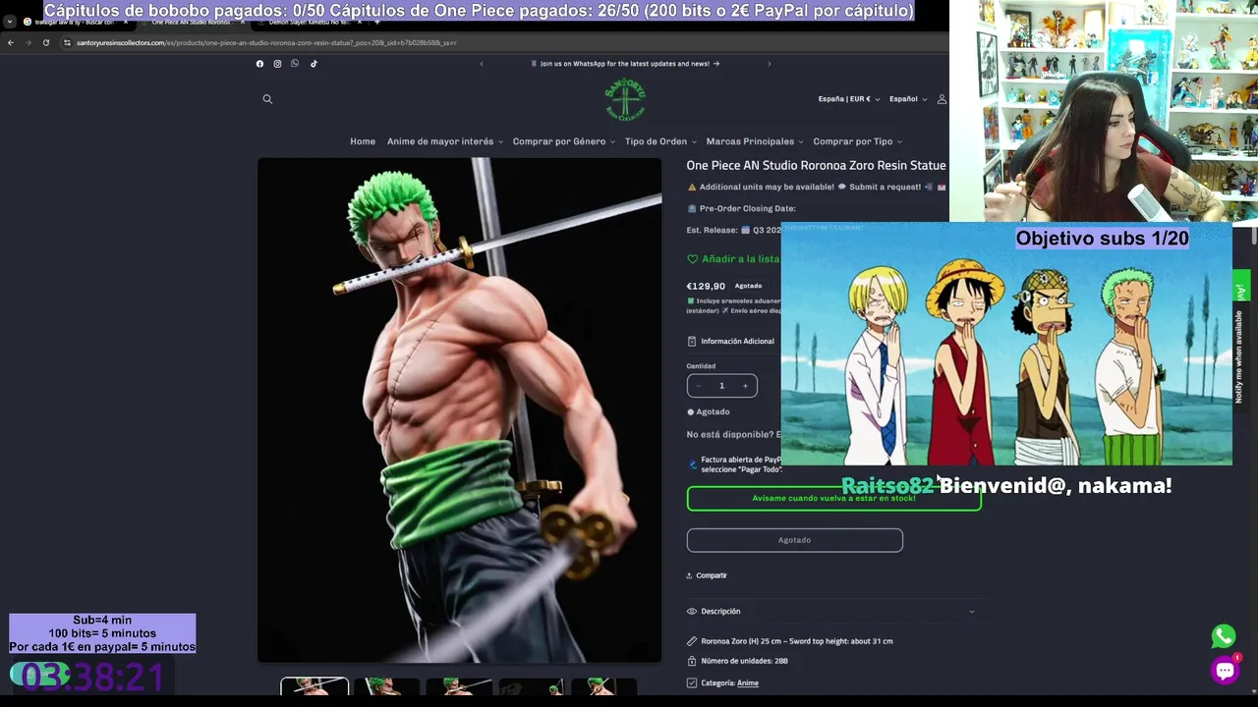The width and height of the screenshot is (1258, 707).
Task: Increase quantity with plus button
Action: [x=745, y=386]
